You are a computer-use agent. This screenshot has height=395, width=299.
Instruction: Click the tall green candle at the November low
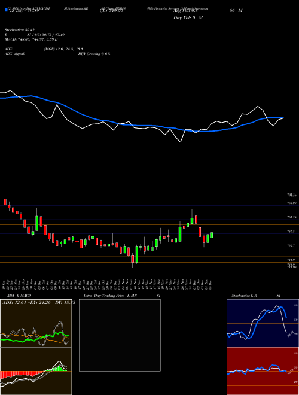click(x=137, y=254)
